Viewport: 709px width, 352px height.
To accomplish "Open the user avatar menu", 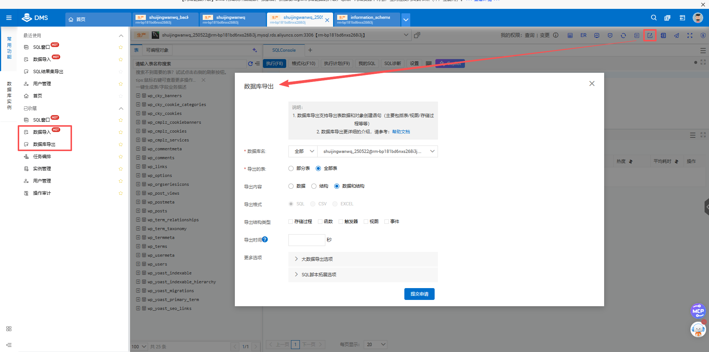I will (x=698, y=18).
